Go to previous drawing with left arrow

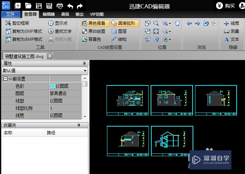tap(189, 23)
